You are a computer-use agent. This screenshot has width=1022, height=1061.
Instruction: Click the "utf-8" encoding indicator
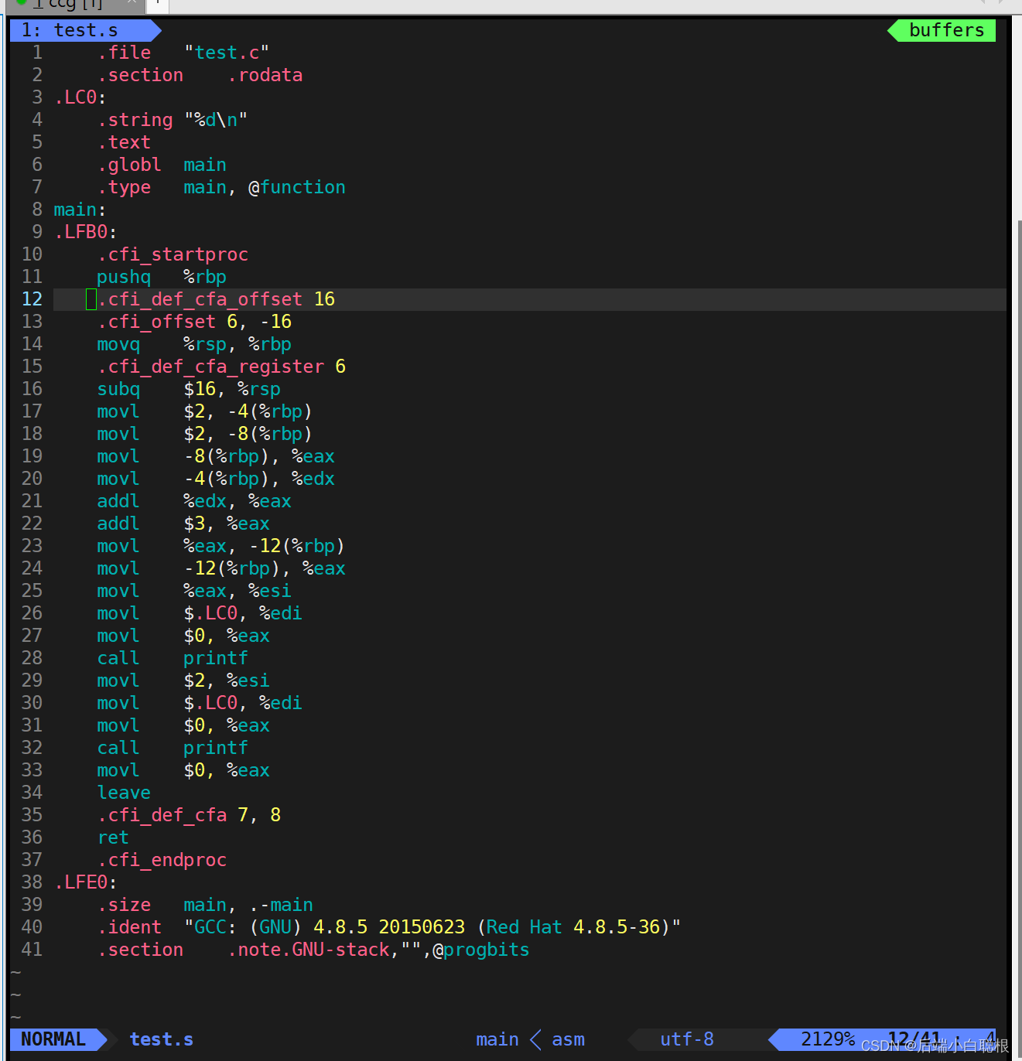pos(686,1039)
